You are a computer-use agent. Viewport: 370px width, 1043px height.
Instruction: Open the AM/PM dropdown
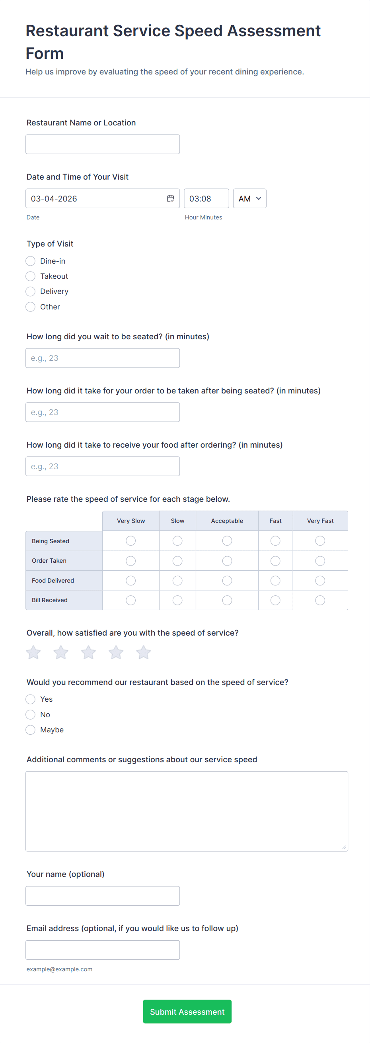pyautogui.click(x=249, y=198)
